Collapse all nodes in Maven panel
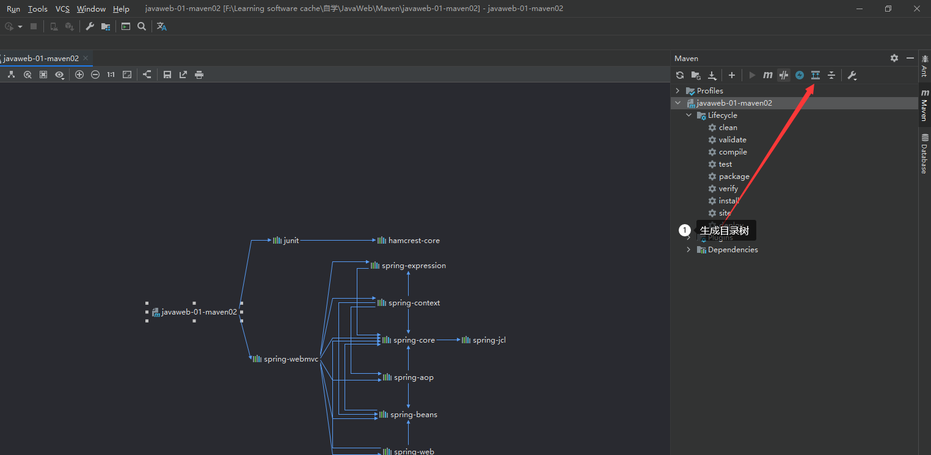 (831, 75)
